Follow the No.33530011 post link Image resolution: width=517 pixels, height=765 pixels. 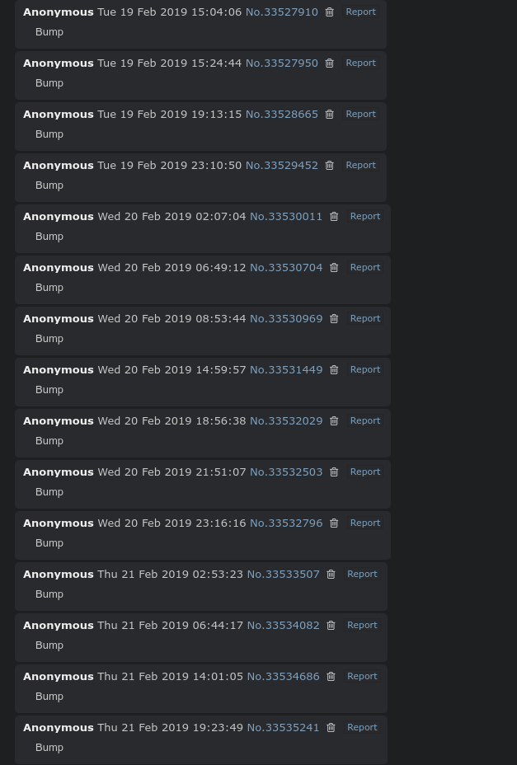(286, 217)
